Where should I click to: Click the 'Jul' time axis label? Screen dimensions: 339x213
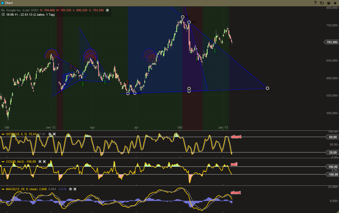136,128
